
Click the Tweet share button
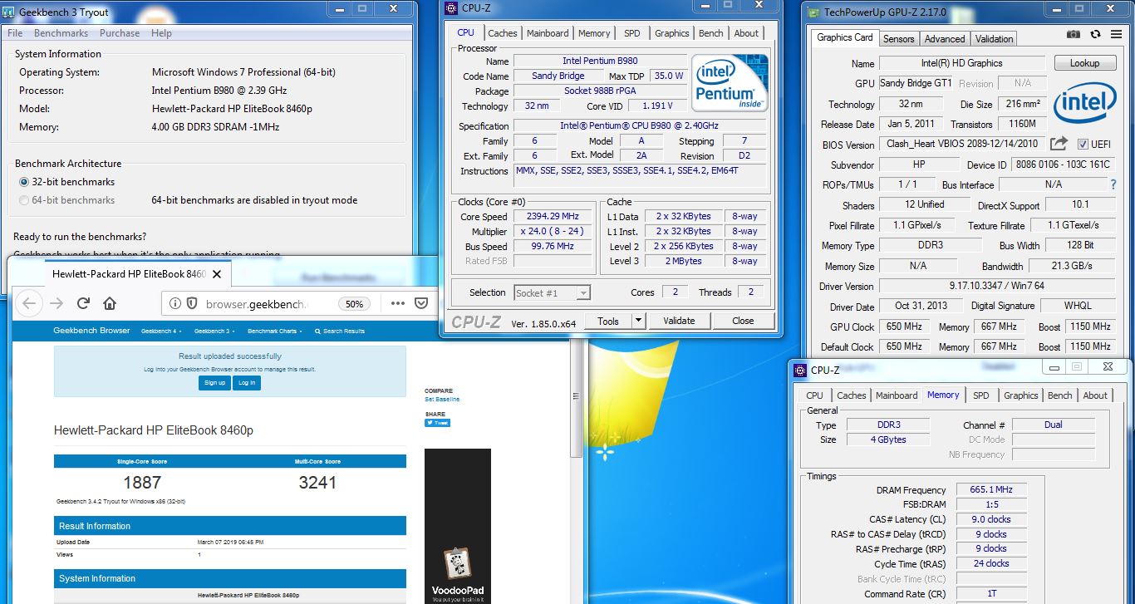pos(437,422)
